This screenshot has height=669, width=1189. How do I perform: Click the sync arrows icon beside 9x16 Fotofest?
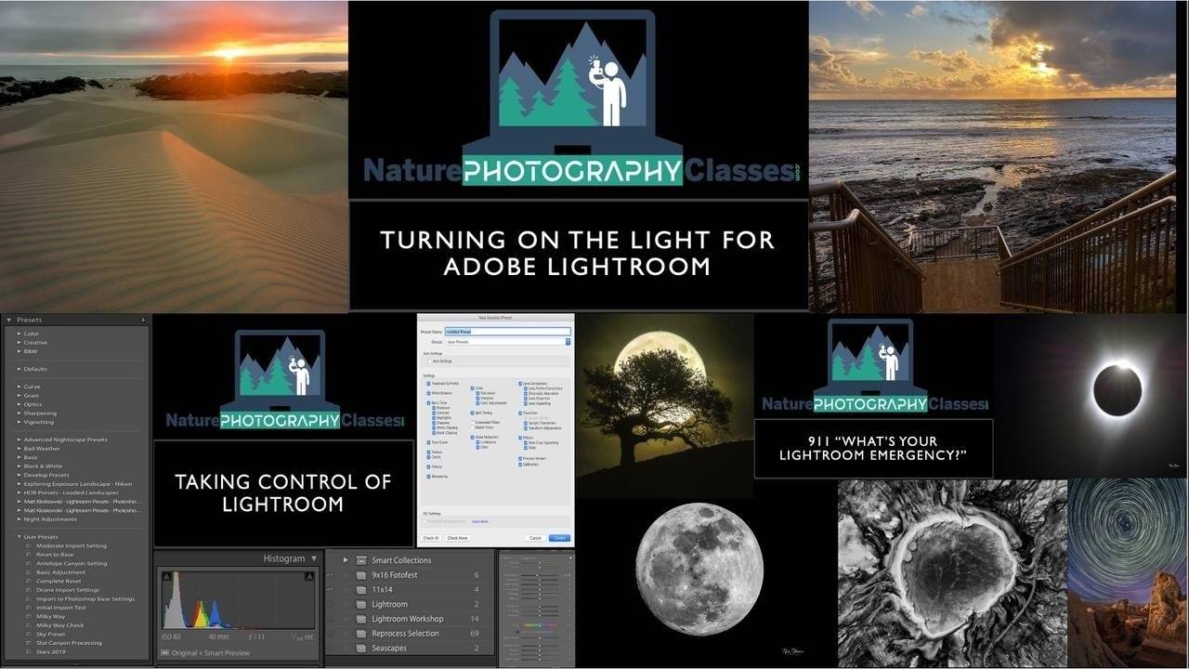pos(331,575)
